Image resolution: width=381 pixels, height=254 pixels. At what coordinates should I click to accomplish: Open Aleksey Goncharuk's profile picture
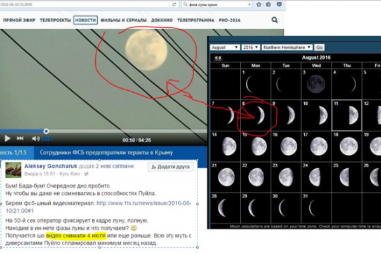point(14,170)
